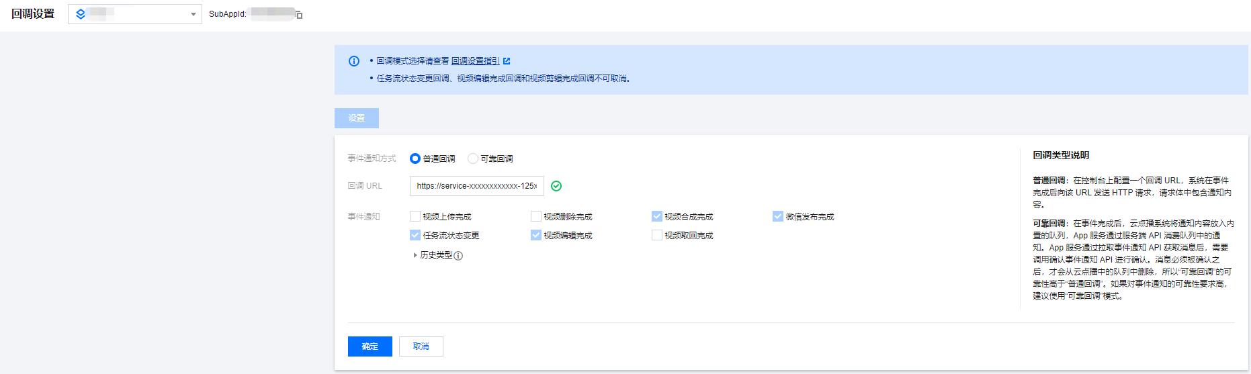Image resolution: width=1251 pixels, height=374 pixels.
Task: Click the application layers icon in dropdown
Action: pyautogui.click(x=81, y=14)
